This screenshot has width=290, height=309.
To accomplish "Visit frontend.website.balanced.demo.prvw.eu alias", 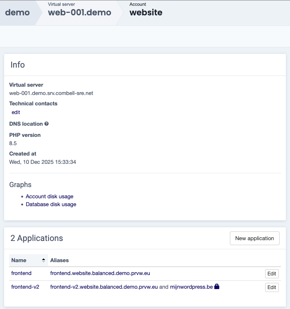I will pos(100,274).
